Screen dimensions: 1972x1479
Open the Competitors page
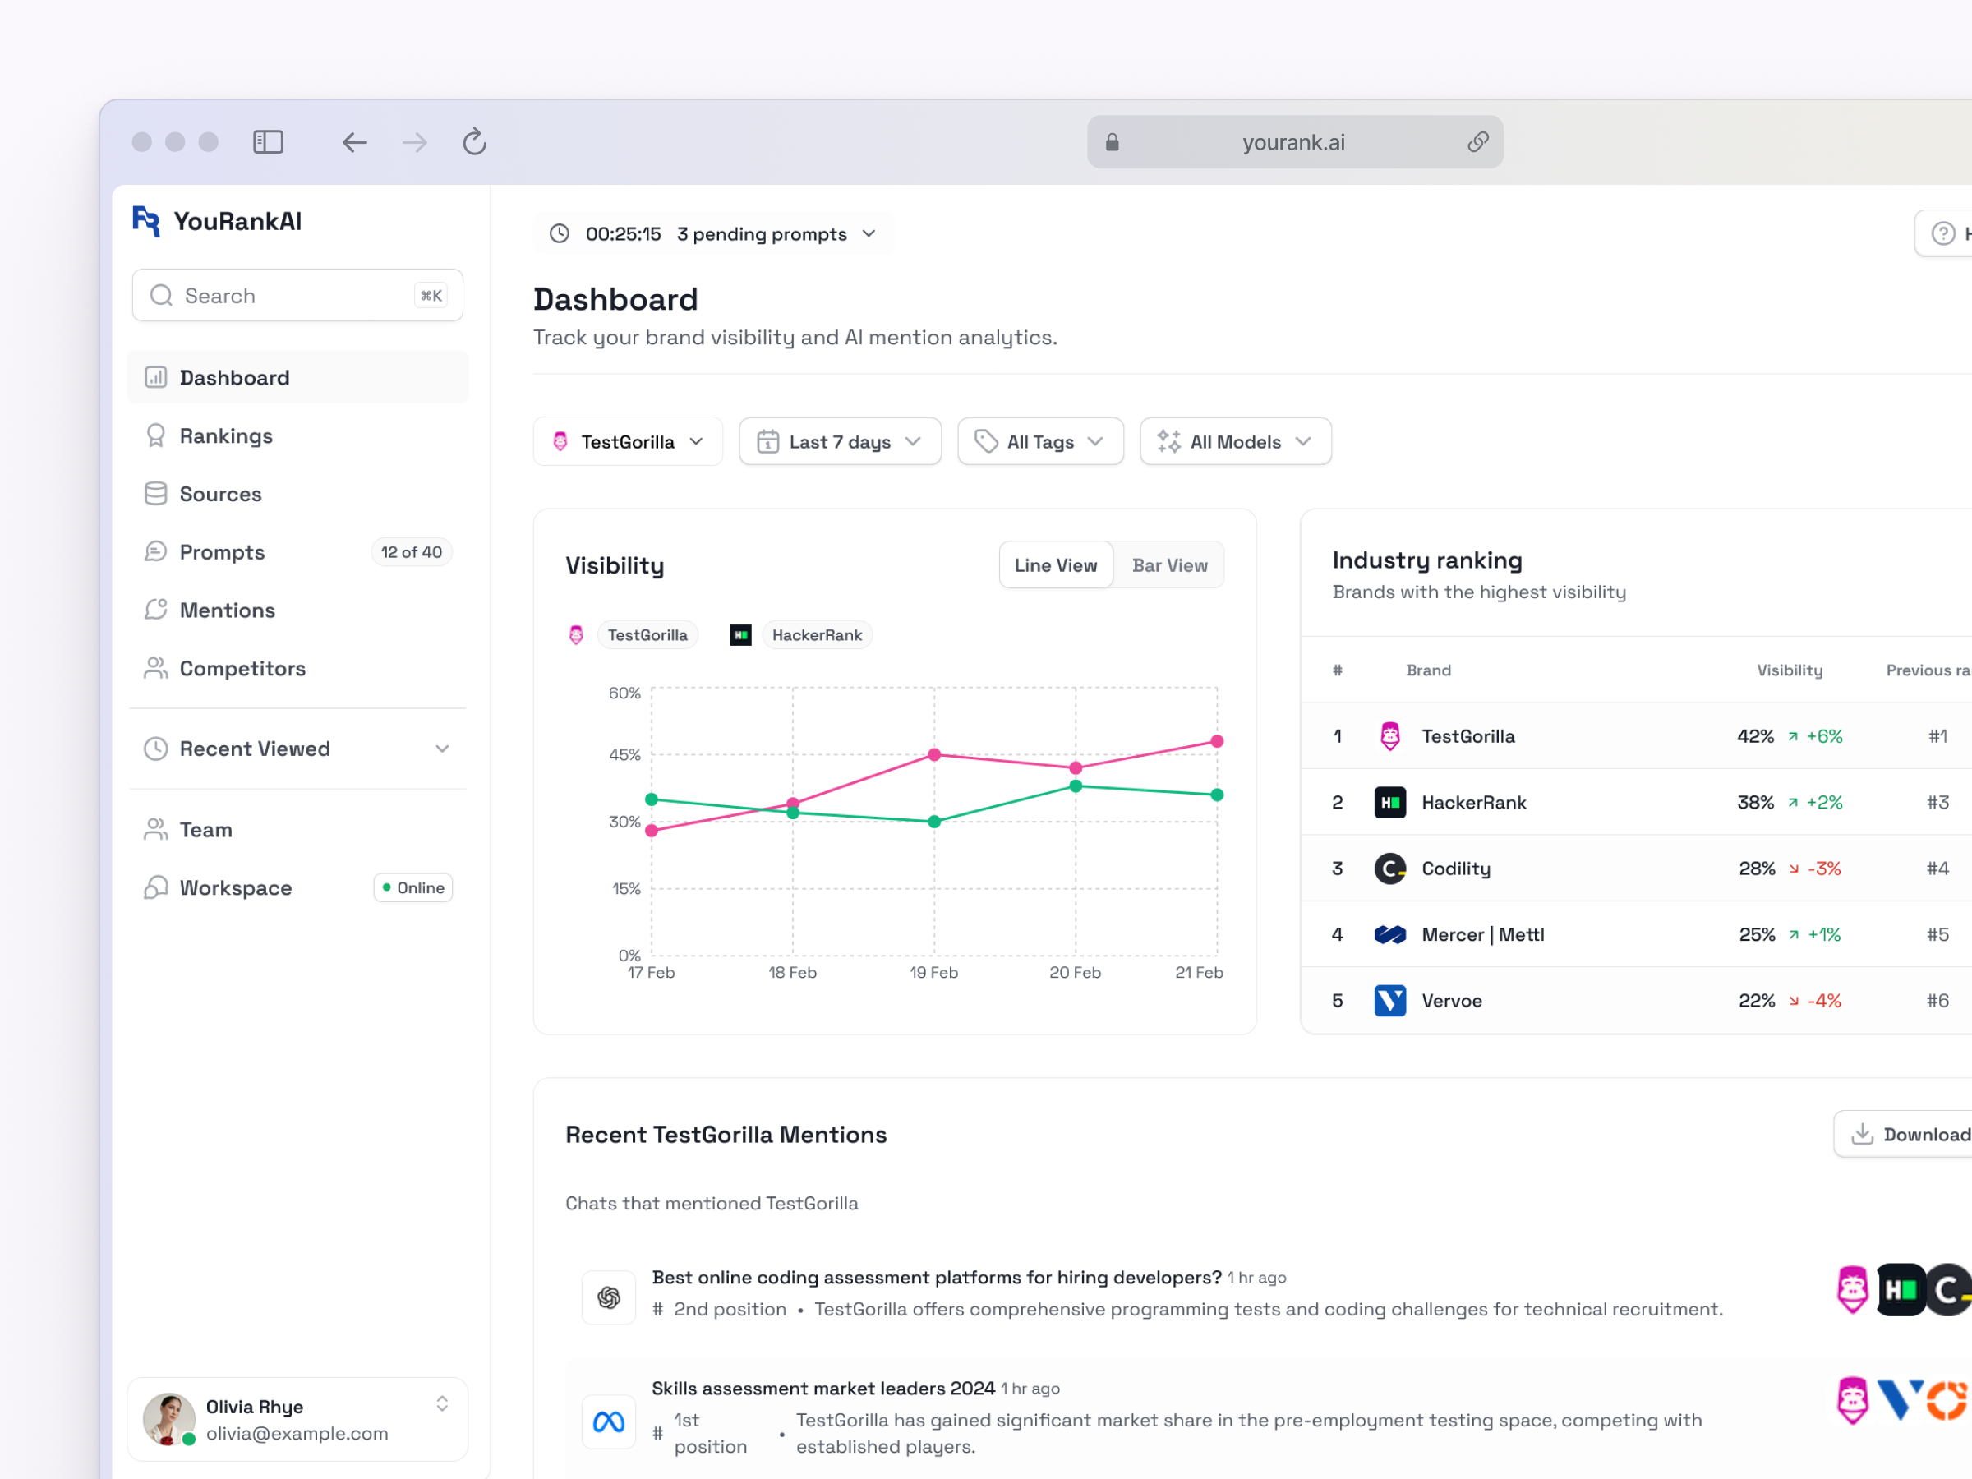click(x=242, y=668)
